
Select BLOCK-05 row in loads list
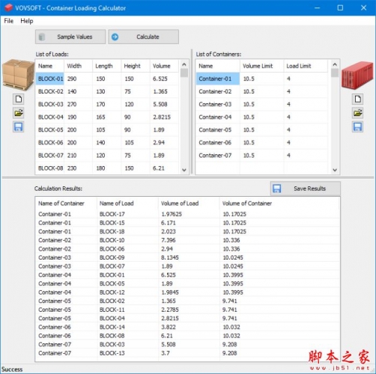[x=107, y=130]
